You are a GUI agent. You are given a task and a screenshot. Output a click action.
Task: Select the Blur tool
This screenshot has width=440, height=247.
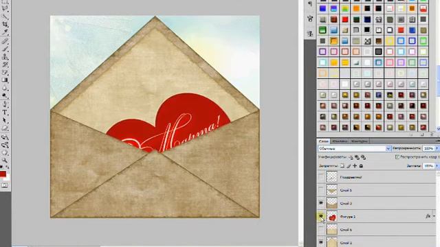point(5,89)
